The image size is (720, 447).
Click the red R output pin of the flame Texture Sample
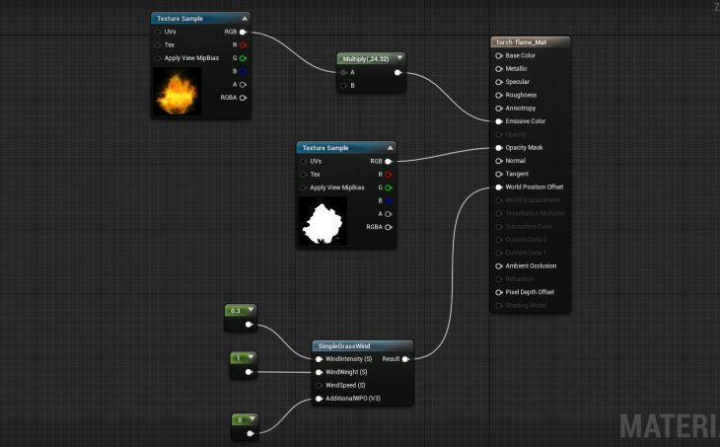tap(243, 45)
